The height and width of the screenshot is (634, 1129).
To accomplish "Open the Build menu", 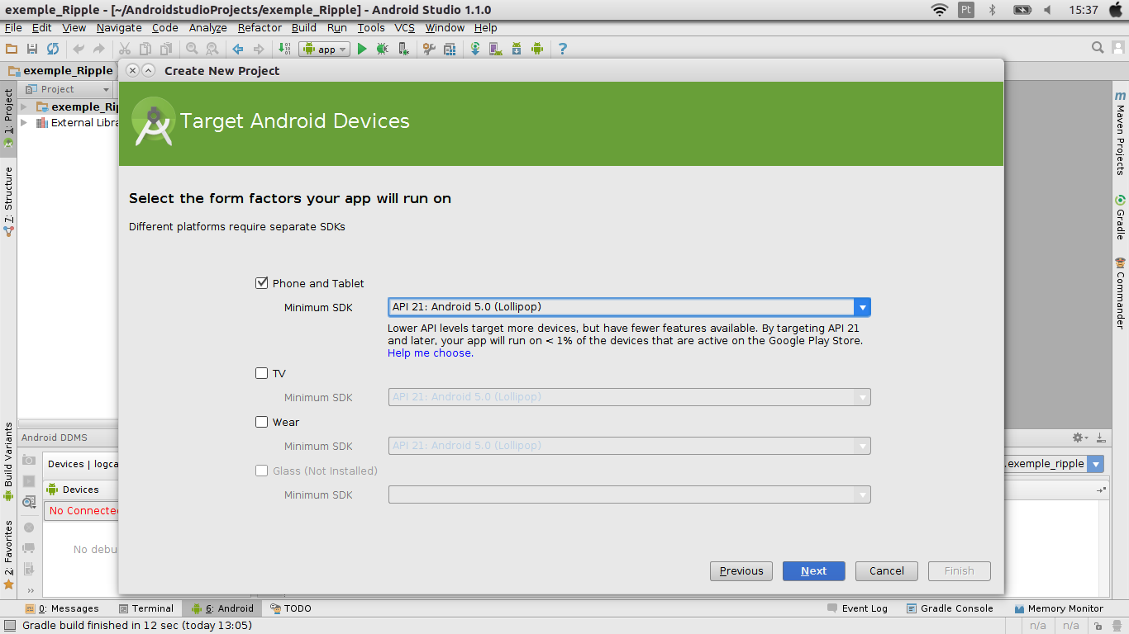I will (304, 27).
